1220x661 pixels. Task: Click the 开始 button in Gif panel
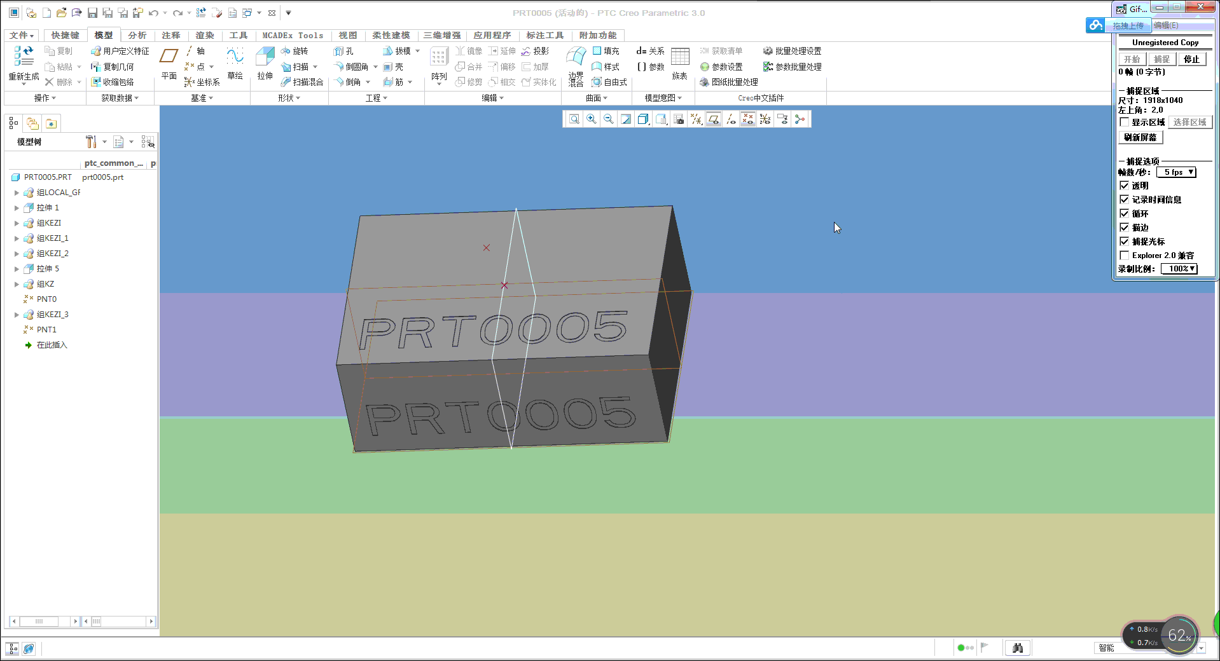[x=1132, y=59]
